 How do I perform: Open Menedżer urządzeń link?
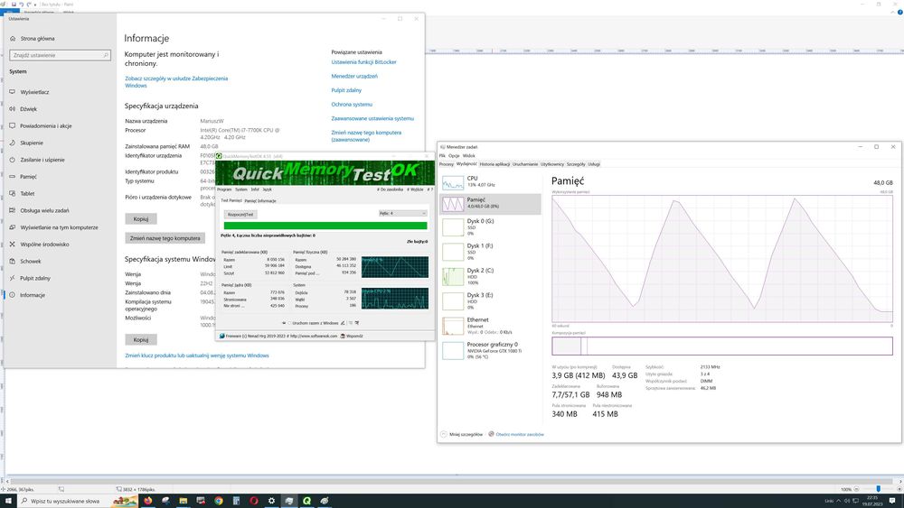(354, 76)
